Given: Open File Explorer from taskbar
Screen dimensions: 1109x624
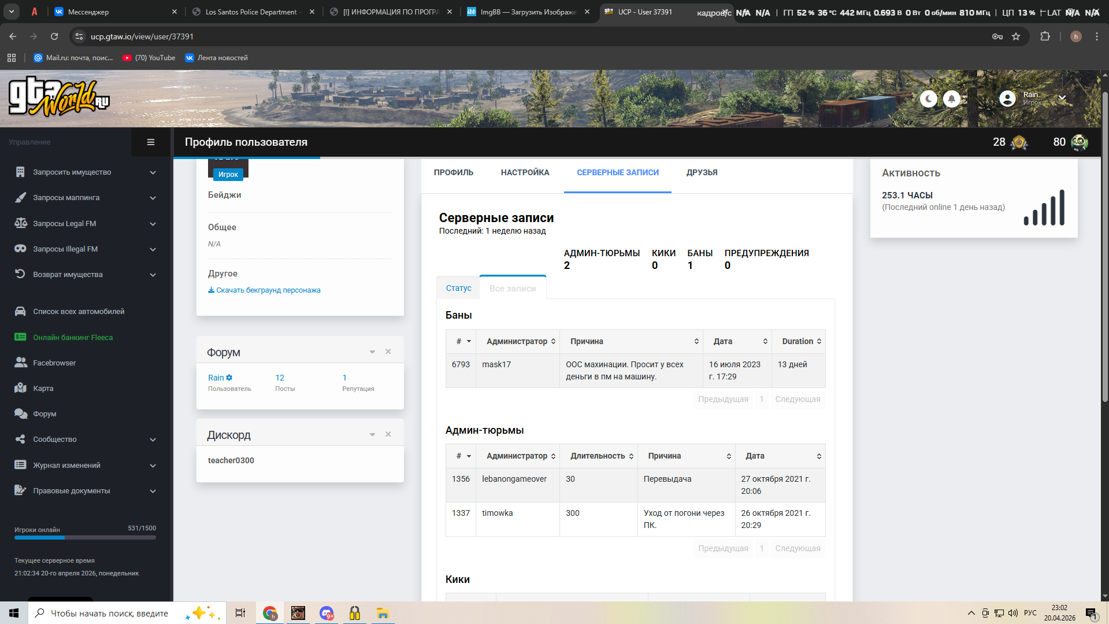Looking at the screenshot, I should point(383,613).
